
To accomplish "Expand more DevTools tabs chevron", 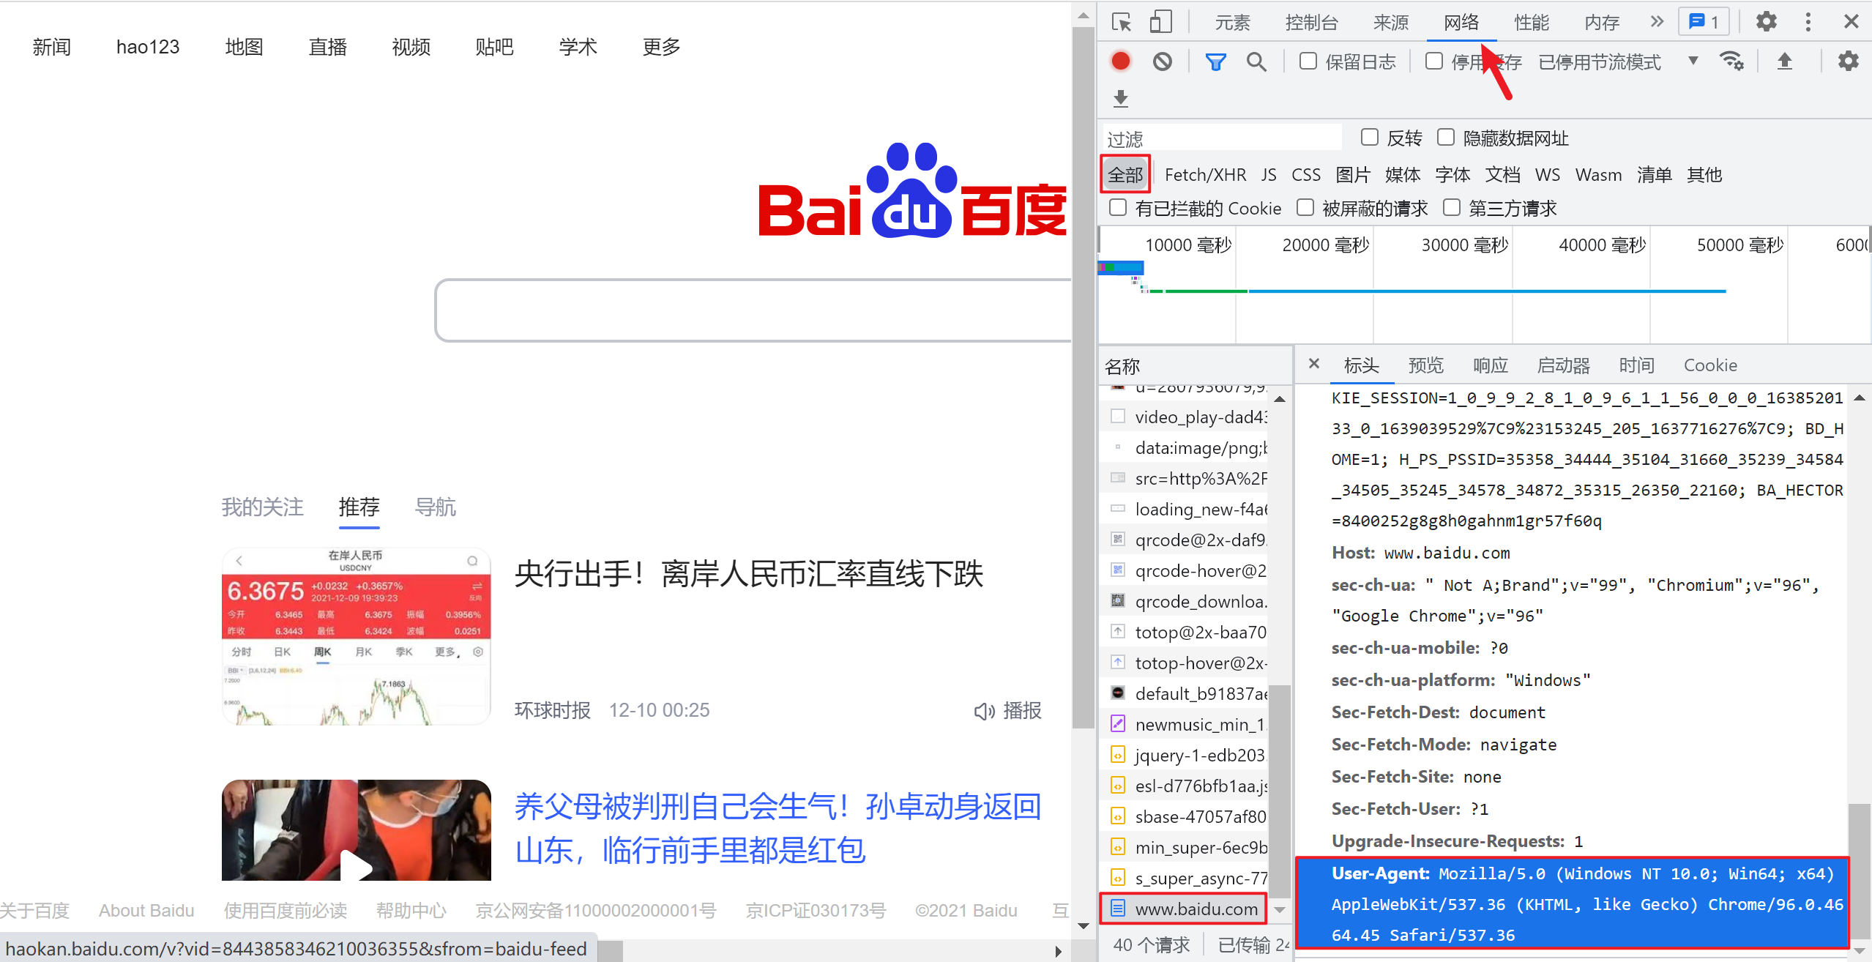I will (x=1657, y=22).
